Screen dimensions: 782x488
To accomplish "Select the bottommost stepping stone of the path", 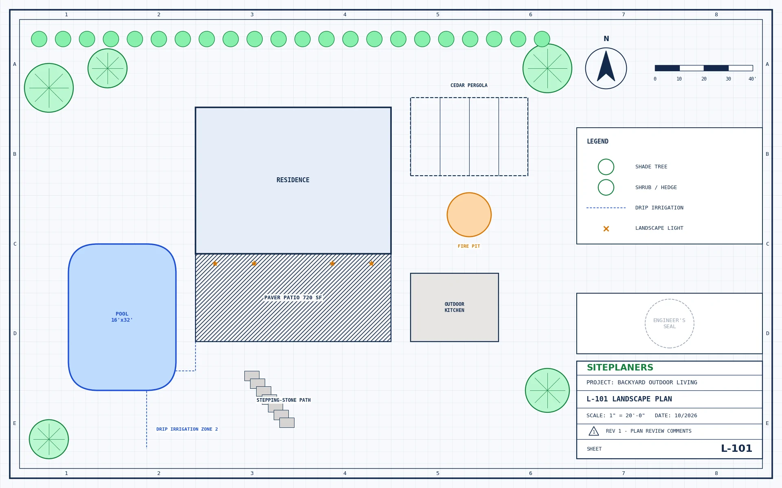I will tap(287, 423).
